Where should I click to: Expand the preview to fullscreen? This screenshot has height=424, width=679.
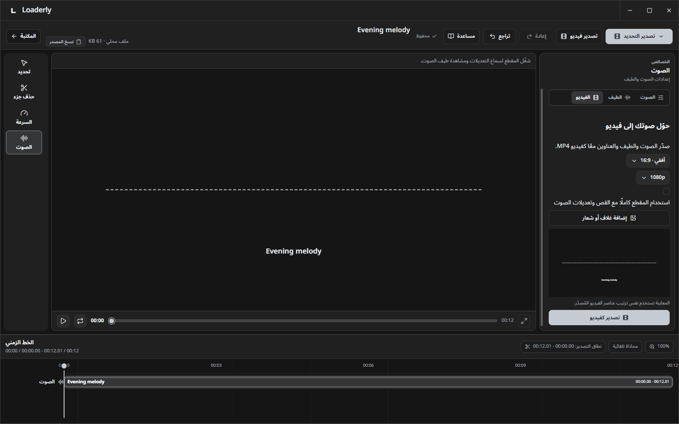524,321
